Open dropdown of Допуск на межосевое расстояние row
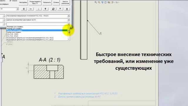This screenshot has width=188, height=106. coord(68,20)
